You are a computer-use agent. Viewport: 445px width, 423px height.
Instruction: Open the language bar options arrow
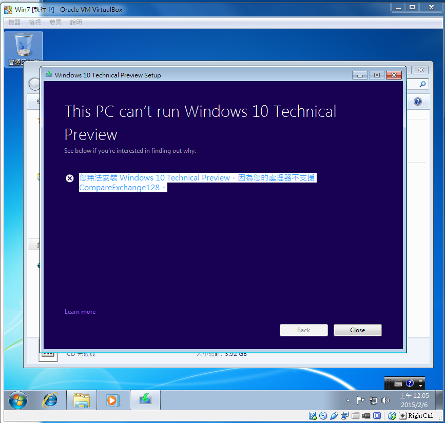click(x=420, y=386)
